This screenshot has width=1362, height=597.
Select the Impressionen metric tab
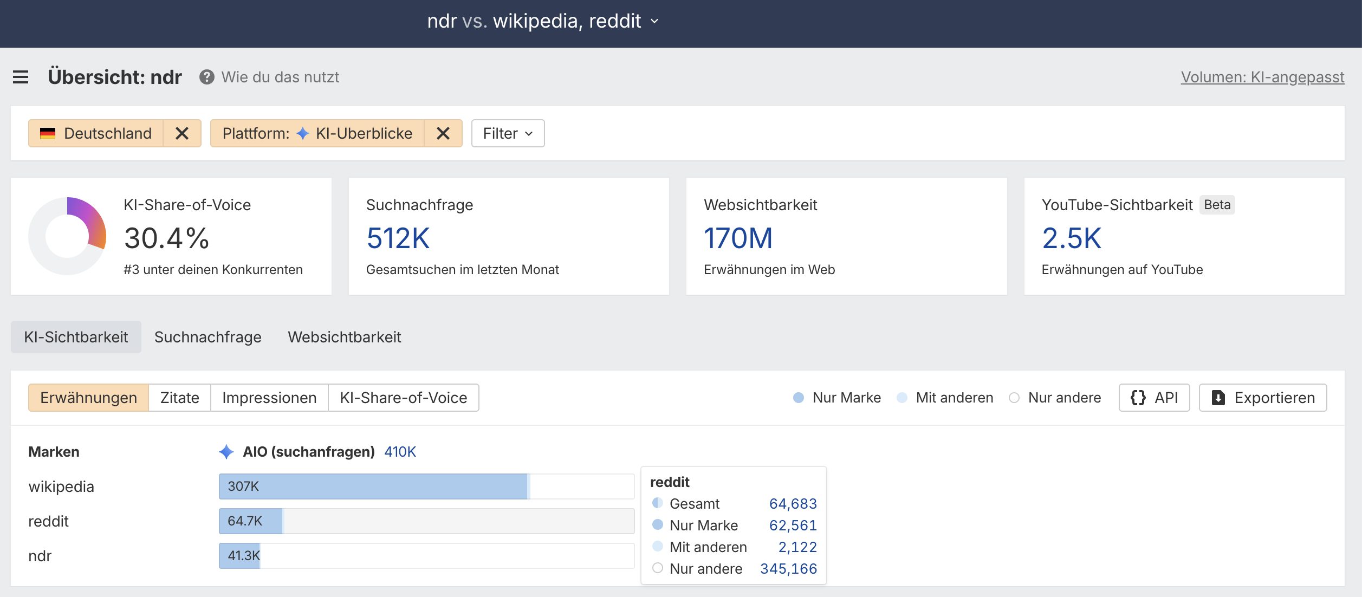click(x=269, y=398)
